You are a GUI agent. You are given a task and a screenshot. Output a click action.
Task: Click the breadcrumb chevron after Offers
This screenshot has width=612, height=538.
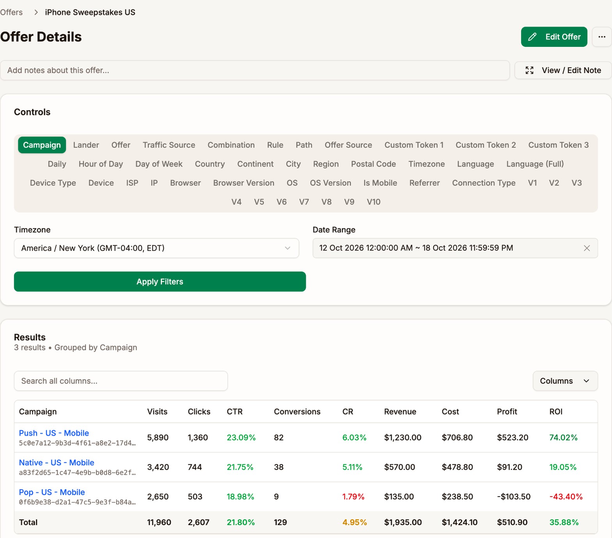pos(36,12)
